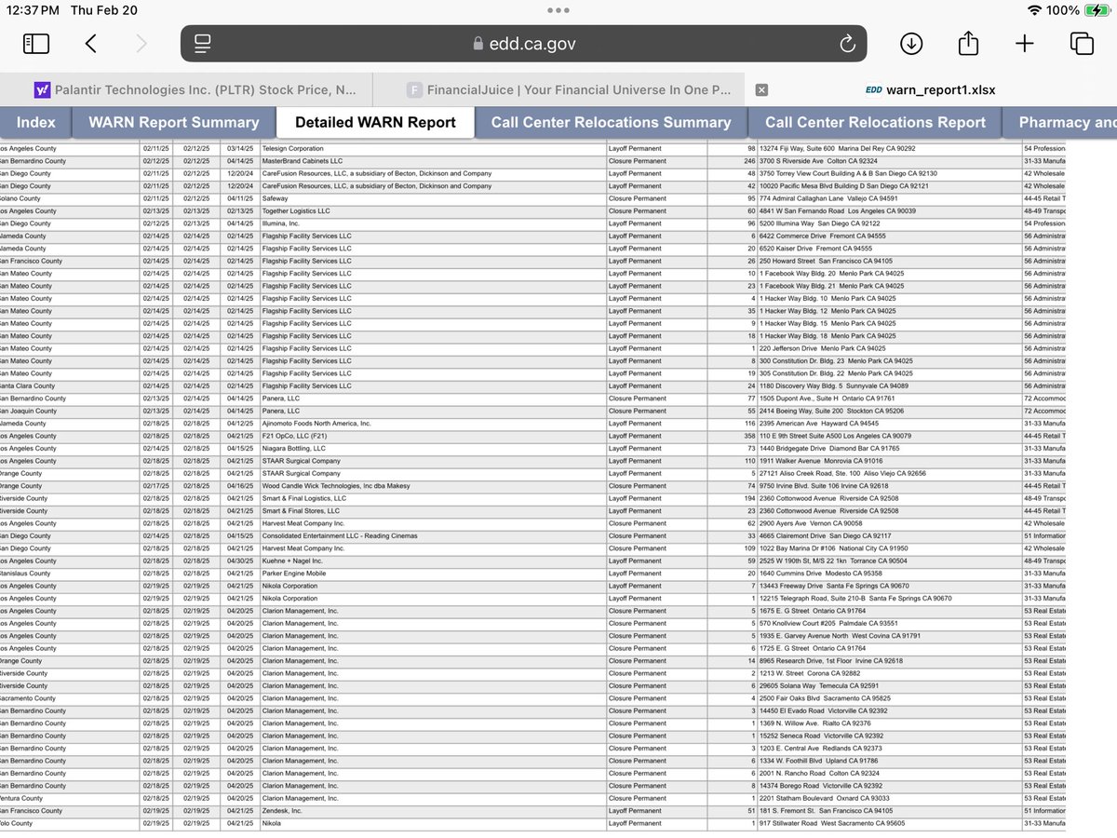Select address 13443 Freeway Drive cell

(889, 586)
